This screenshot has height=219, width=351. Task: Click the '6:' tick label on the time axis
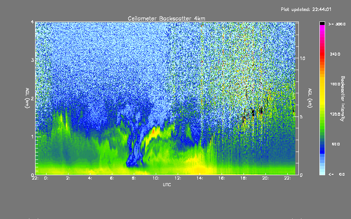tap(112, 178)
